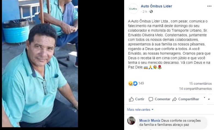The image size is (214, 130).
Task: Click the thumbs-up Curtir icon
Action: [x=131, y=99]
